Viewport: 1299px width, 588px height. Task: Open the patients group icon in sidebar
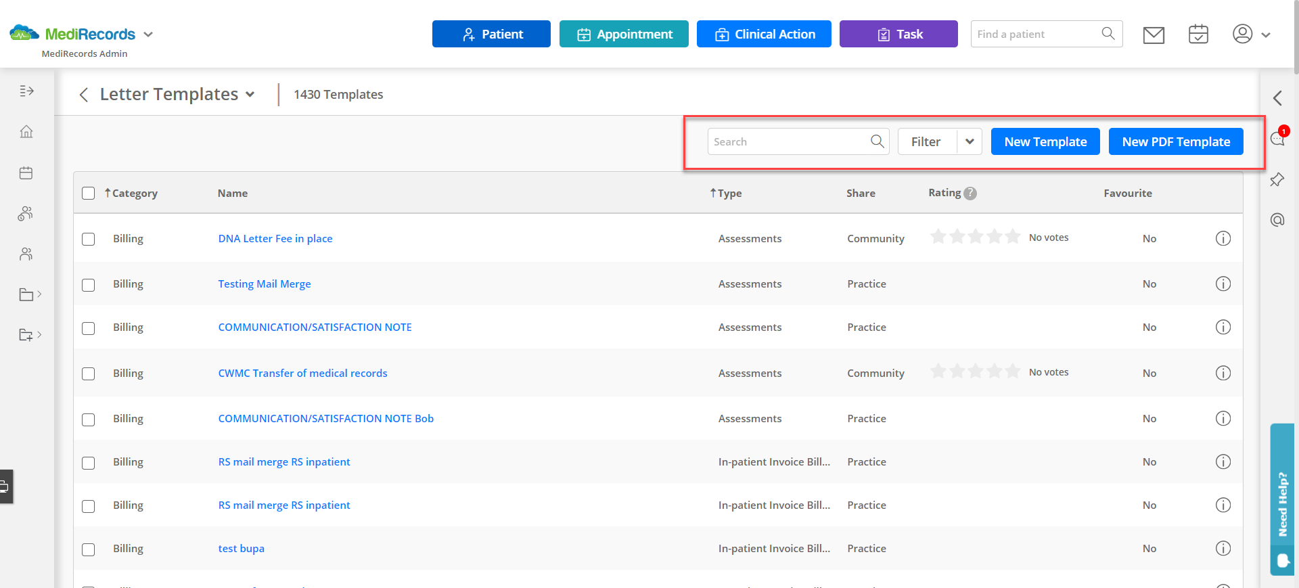26,214
